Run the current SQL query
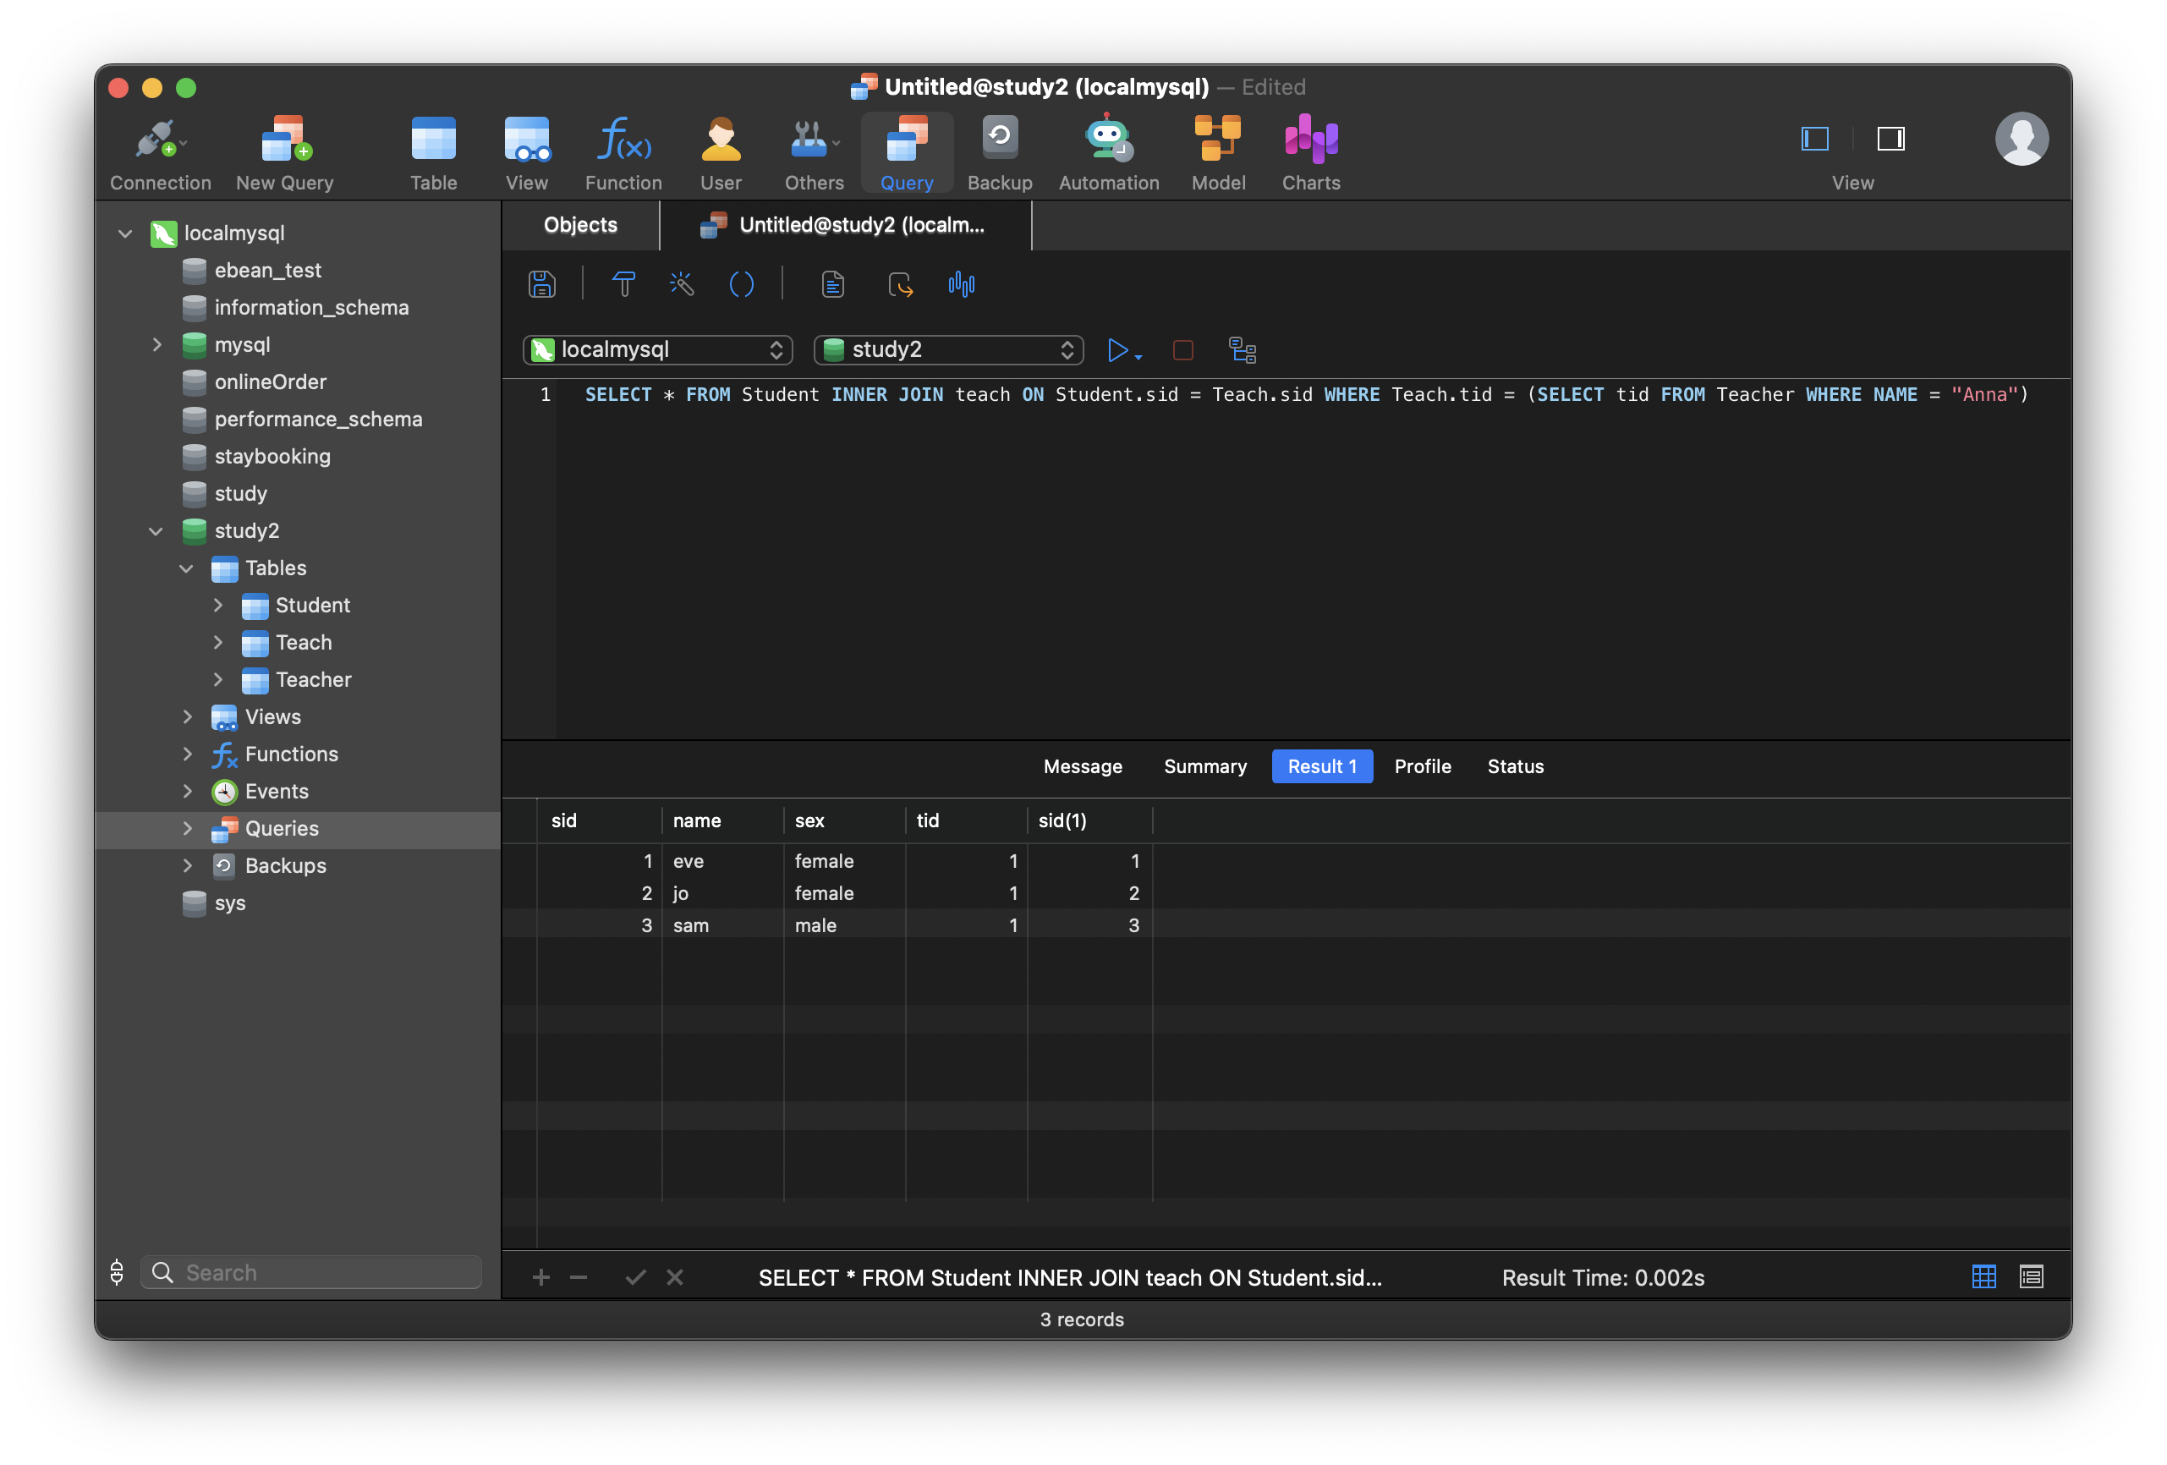This screenshot has width=2167, height=1465. [x=1119, y=351]
